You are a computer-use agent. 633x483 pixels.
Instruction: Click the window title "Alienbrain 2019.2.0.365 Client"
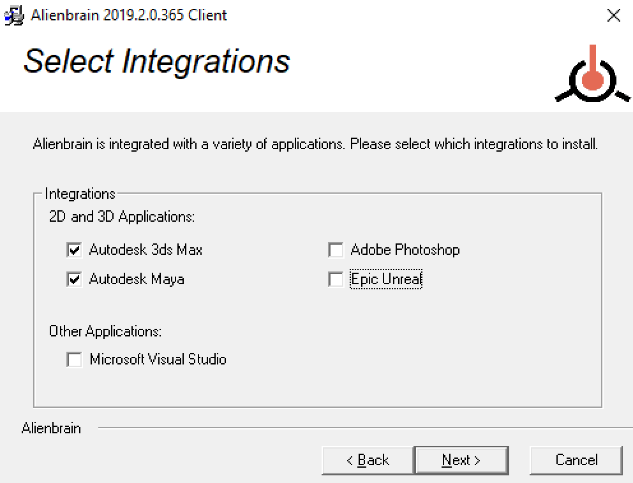click(x=129, y=15)
